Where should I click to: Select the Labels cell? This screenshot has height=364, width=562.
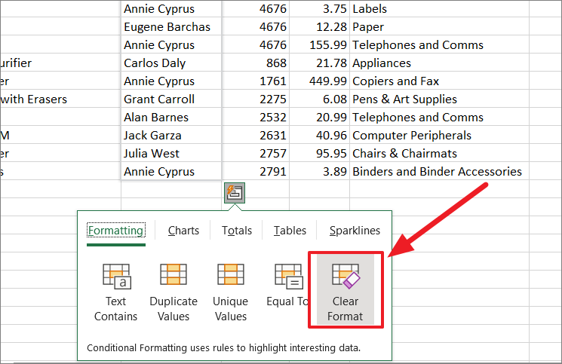point(439,8)
